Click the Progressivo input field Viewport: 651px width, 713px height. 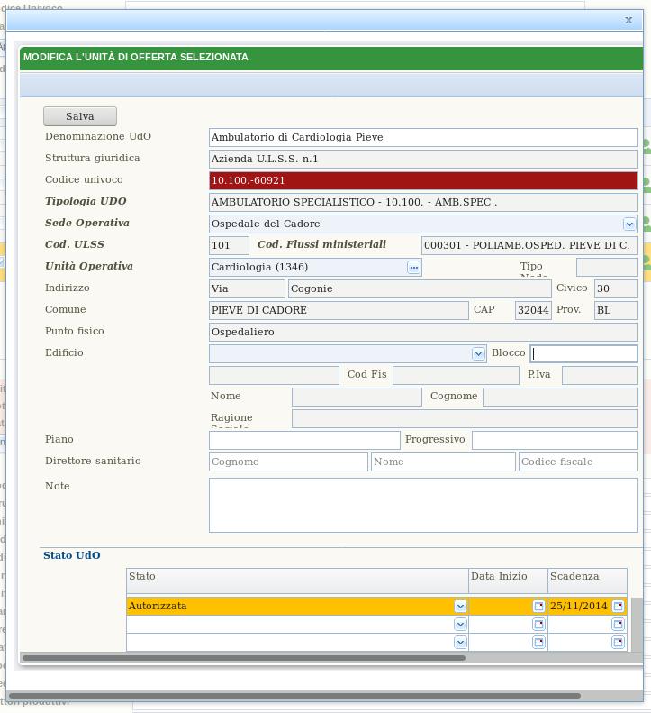pos(554,440)
